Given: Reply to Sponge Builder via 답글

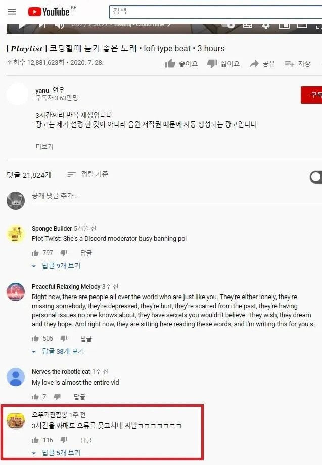Looking at the screenshot, I should coord(86,253).
